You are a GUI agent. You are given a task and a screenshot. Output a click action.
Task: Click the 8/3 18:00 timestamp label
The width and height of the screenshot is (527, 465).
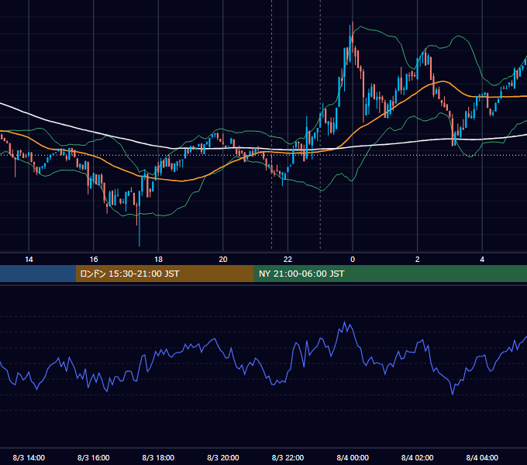pyautogui.click(x=158, y=457)
